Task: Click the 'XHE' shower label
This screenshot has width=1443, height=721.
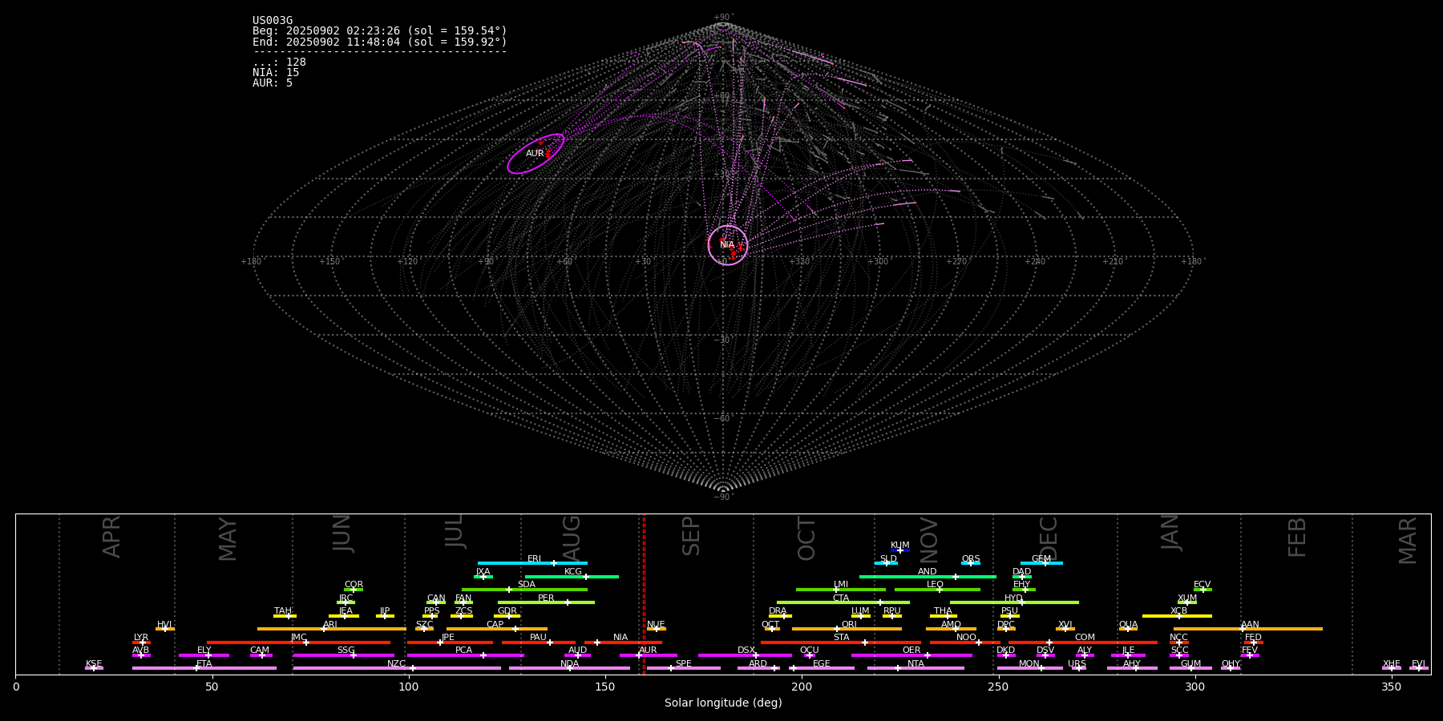Action: tap(1391, 664)
